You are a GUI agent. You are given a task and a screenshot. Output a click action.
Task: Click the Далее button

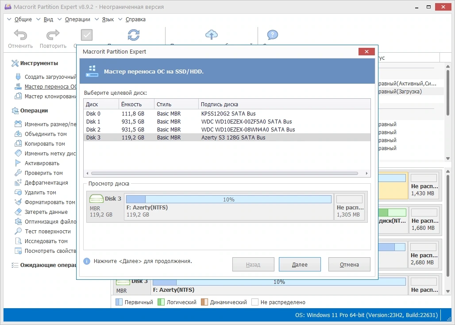coord(300,264)
